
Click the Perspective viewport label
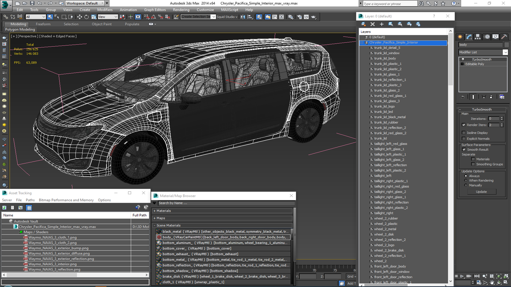(28, 36)
